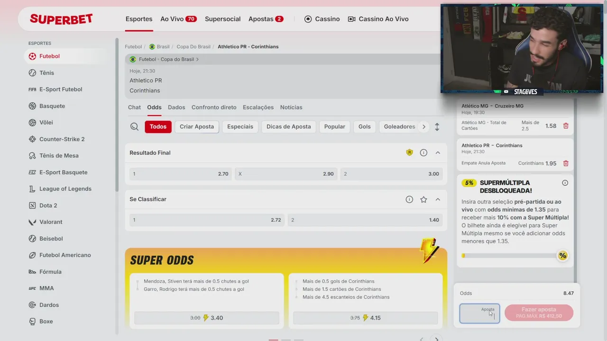Go to Cassino Ao Vivo
The height and width of the screenshot is (341, 607).
pos(378,19)
